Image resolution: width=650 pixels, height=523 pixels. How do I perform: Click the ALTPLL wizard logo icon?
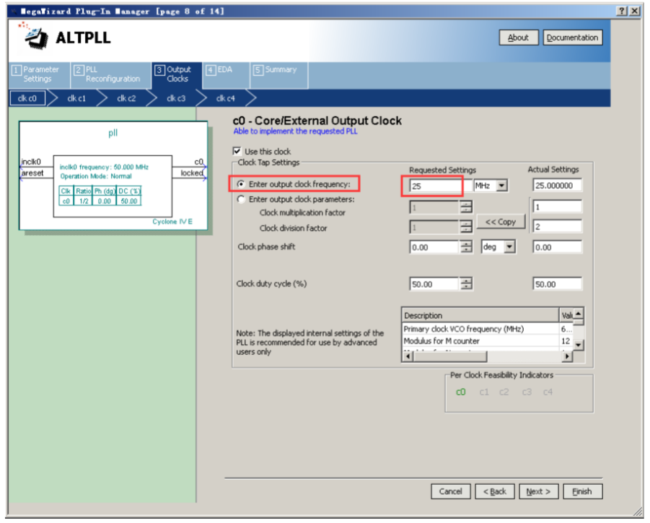[x=35, y=38]
